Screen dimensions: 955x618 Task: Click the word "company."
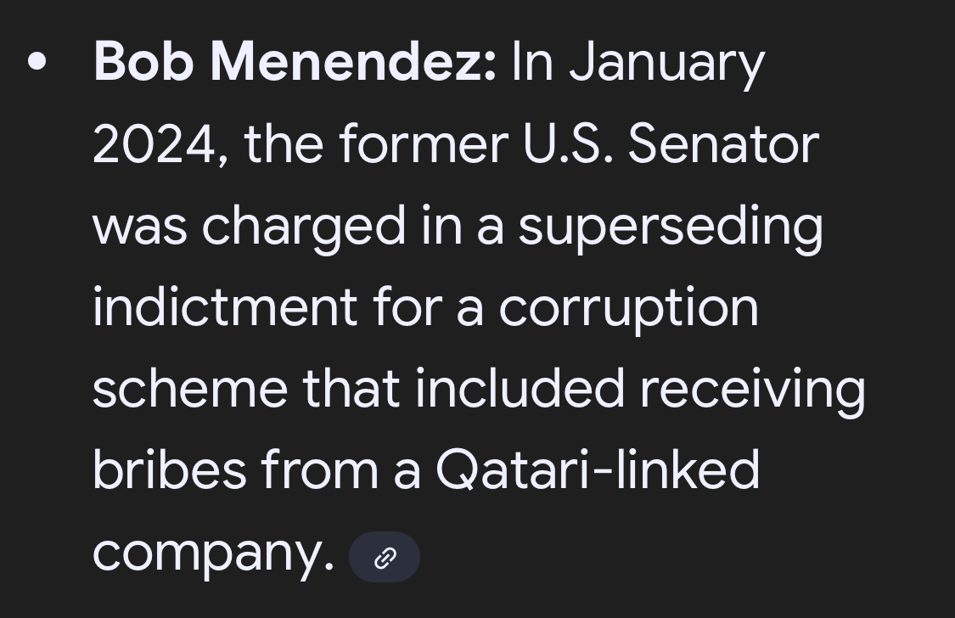[x=213, y=553]
